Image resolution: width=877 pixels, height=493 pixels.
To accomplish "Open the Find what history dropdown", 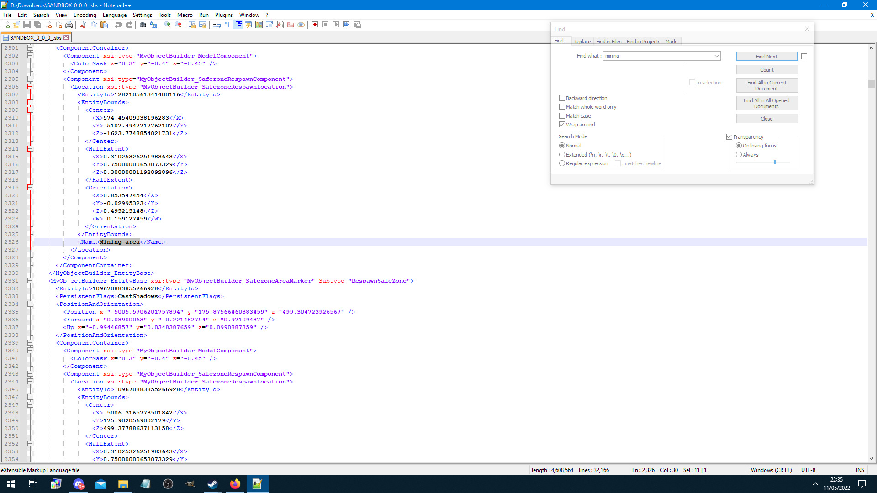I will (x=716, y=56).
